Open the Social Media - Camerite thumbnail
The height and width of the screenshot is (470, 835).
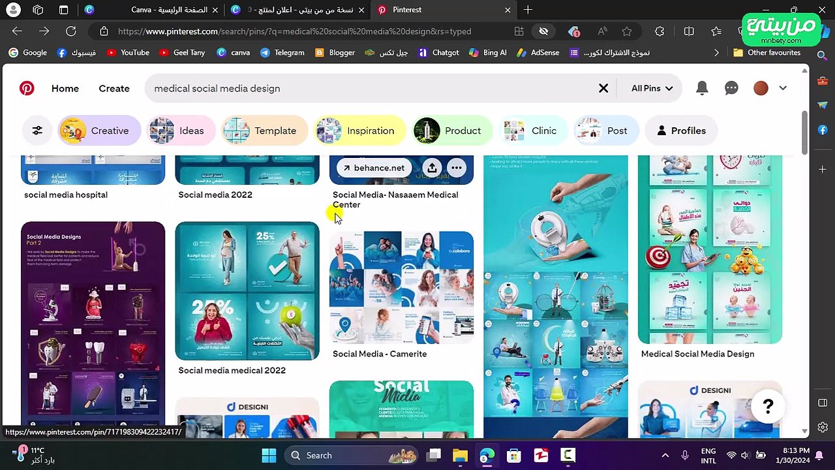pos(401,287)
